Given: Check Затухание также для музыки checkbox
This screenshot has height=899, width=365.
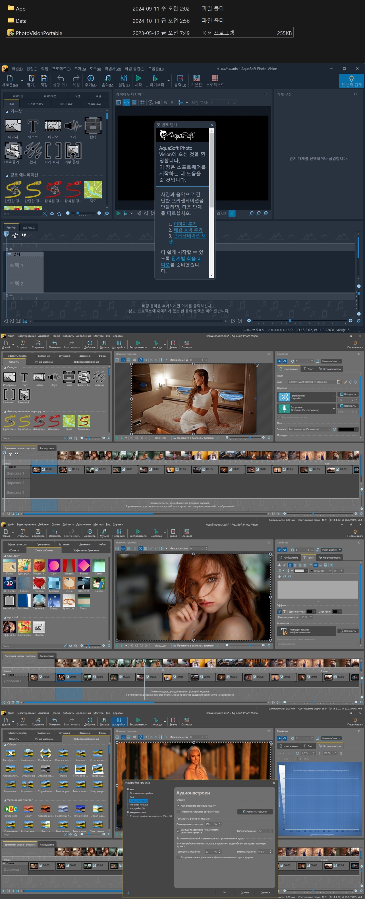Looking at the screenshot, I should point(179,857).
